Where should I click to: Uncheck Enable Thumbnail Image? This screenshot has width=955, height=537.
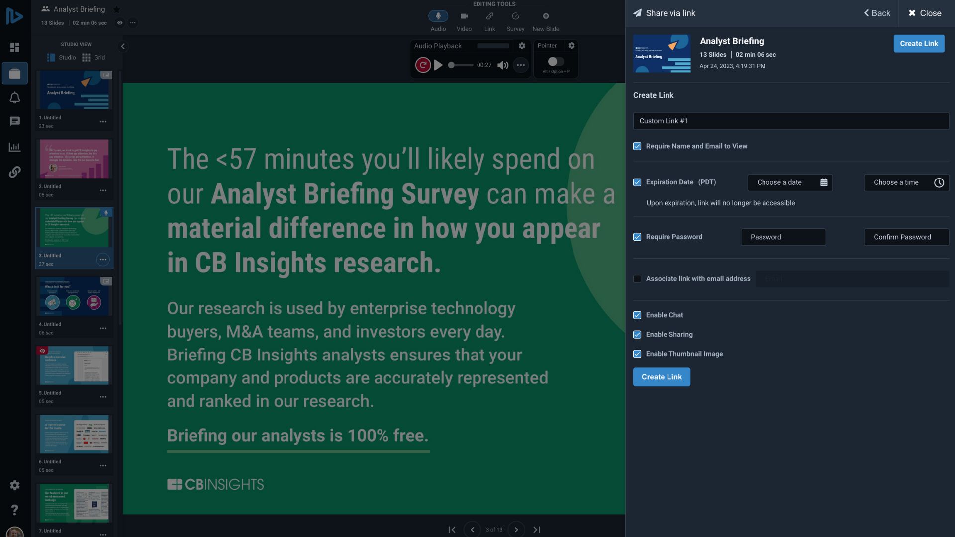pos(637,354)
